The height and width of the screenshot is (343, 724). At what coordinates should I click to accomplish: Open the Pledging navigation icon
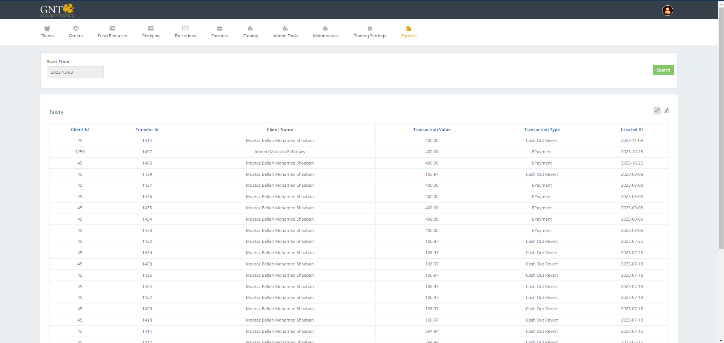point(151,29)
